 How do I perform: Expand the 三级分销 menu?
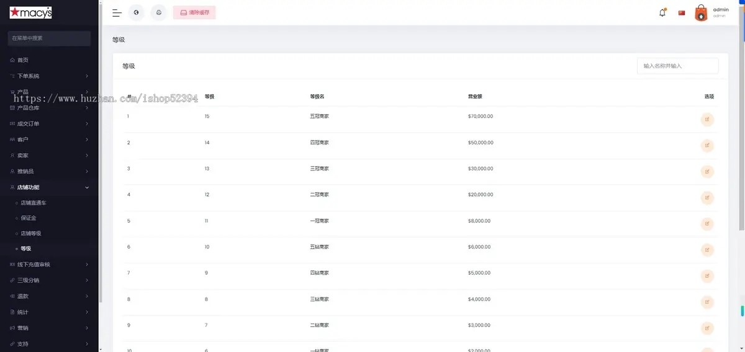coord(49,280)
